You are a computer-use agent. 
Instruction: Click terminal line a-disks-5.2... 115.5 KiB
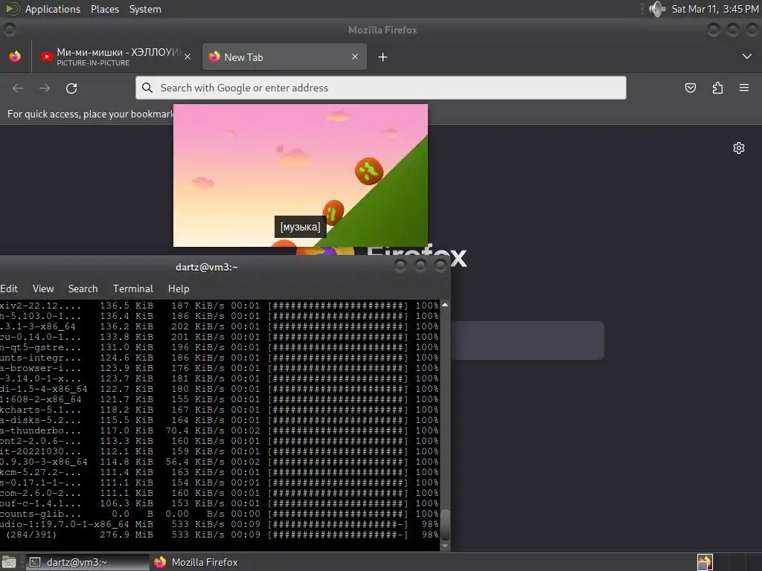point(220,420)
